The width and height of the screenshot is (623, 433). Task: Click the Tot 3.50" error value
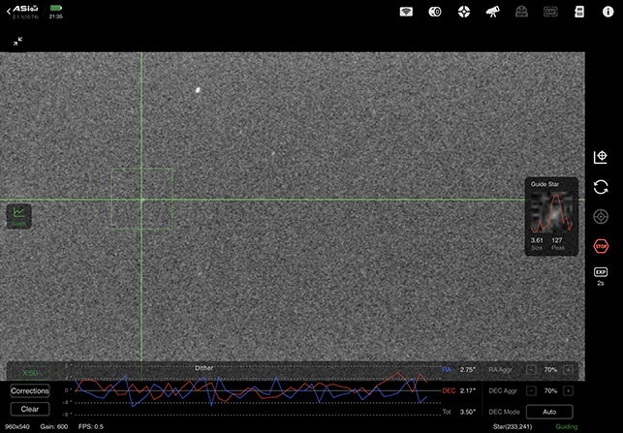[x=468, y=412]
